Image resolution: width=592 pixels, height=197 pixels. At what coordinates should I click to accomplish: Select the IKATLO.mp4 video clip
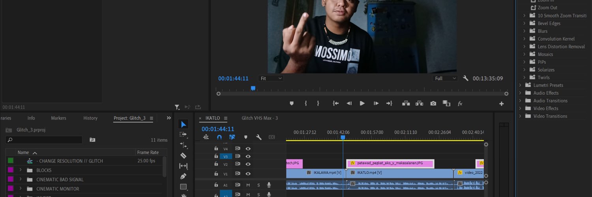(399, 173)
